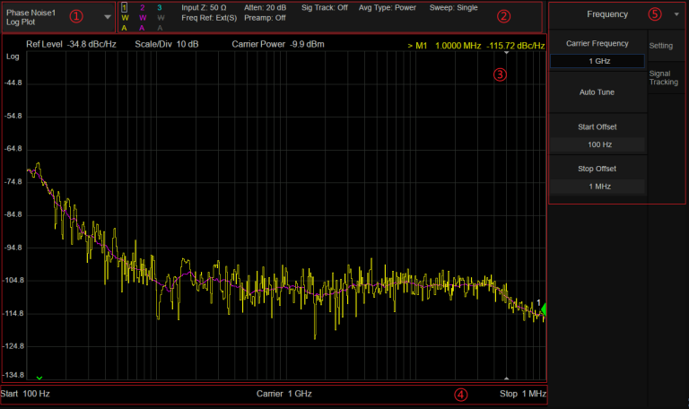Image resolution: width=689 pixels, height=409 pixels.
Task: Click the green chevron at graph bottom-left
Action: 39,378
